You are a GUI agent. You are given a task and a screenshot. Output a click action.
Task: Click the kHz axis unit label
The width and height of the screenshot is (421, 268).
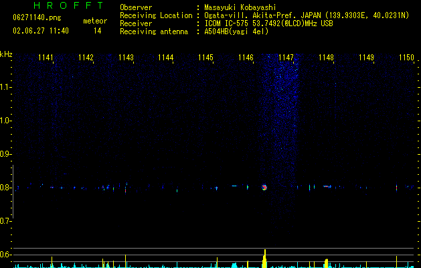click(6, 54)
